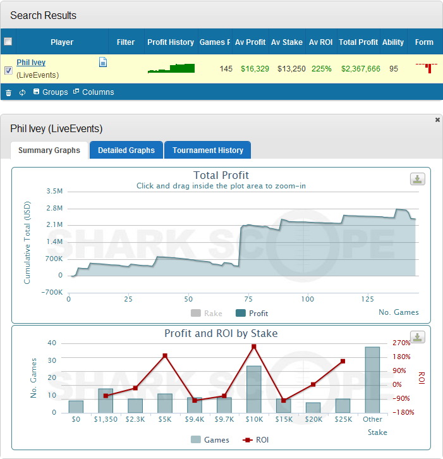Click the Other stake games bar
This screenshot has height=459, width=443.
point(372,380)
